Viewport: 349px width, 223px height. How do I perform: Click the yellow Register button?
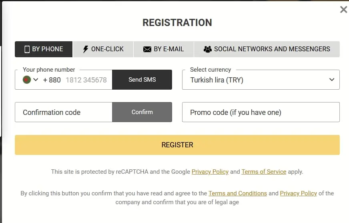click(177, 145)
